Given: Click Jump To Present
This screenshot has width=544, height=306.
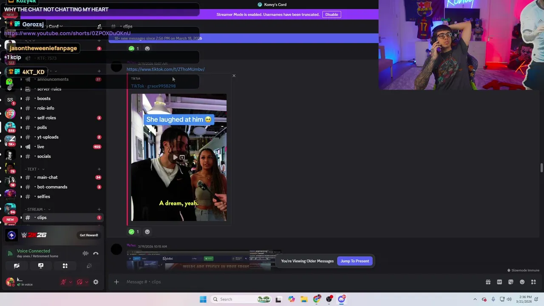Looking at the screenshot, I should click(x=354, y=261).
